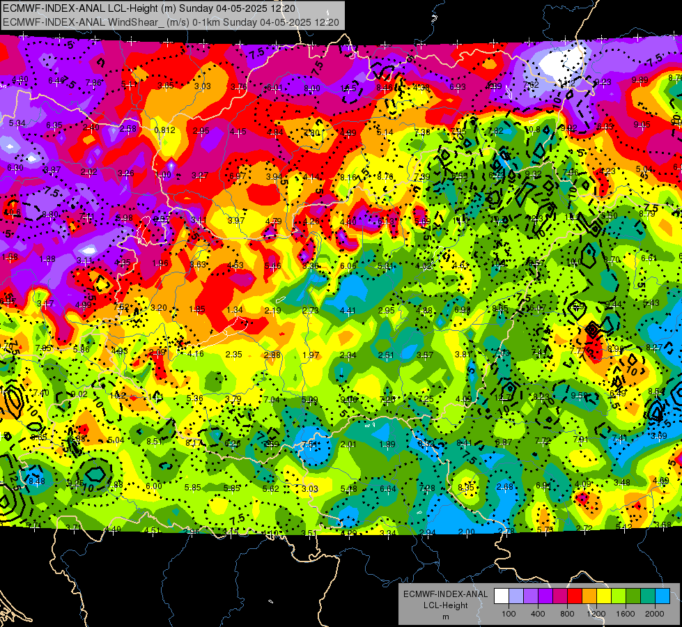
Task: Click the wind shear value 0.812
Action: (165, 130)
